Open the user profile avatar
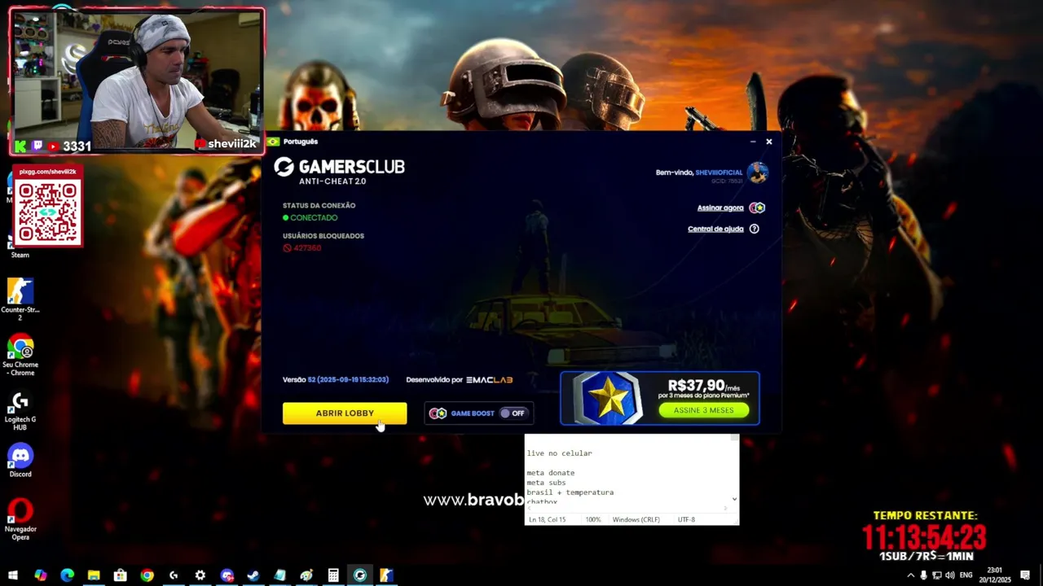The height and width of the screenshot is (586, 1043). [x=758, y=173]
